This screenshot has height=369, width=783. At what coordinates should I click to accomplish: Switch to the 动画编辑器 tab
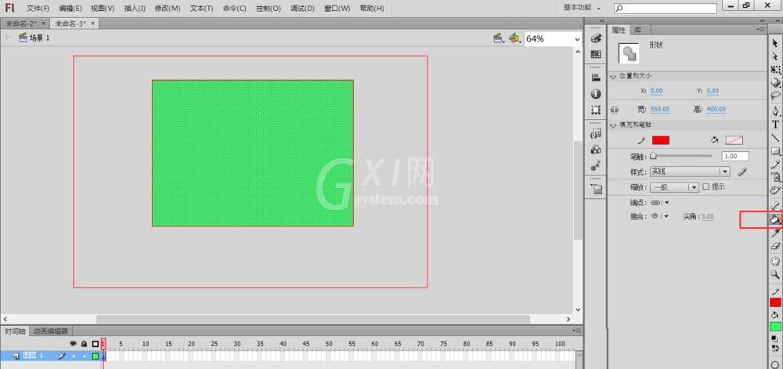51,331
